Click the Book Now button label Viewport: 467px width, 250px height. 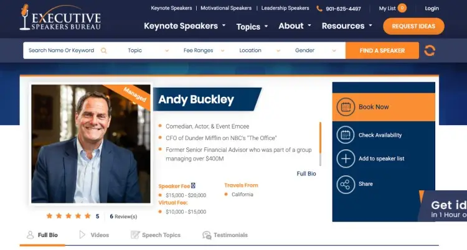coord(374,107)
